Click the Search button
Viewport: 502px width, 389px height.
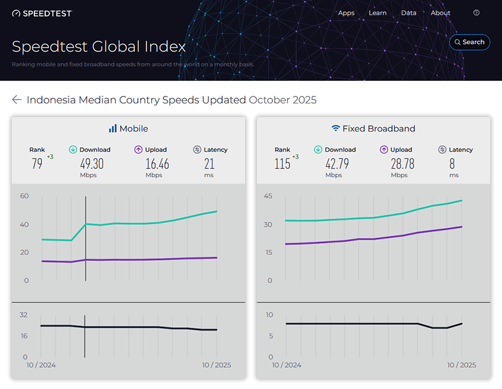[469, 42]
